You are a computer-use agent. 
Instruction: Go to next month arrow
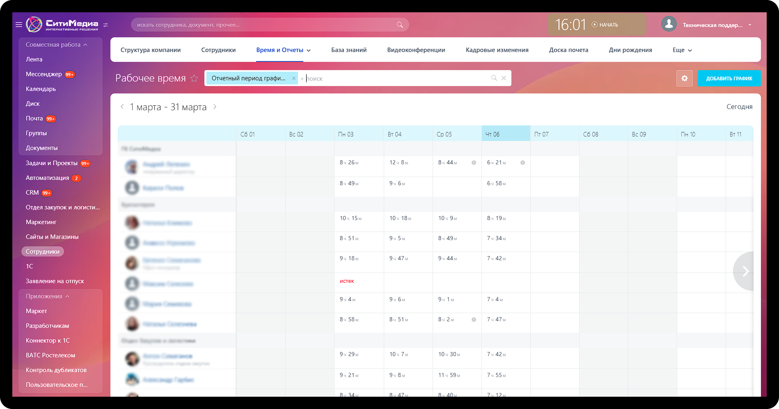coord(215,107)
